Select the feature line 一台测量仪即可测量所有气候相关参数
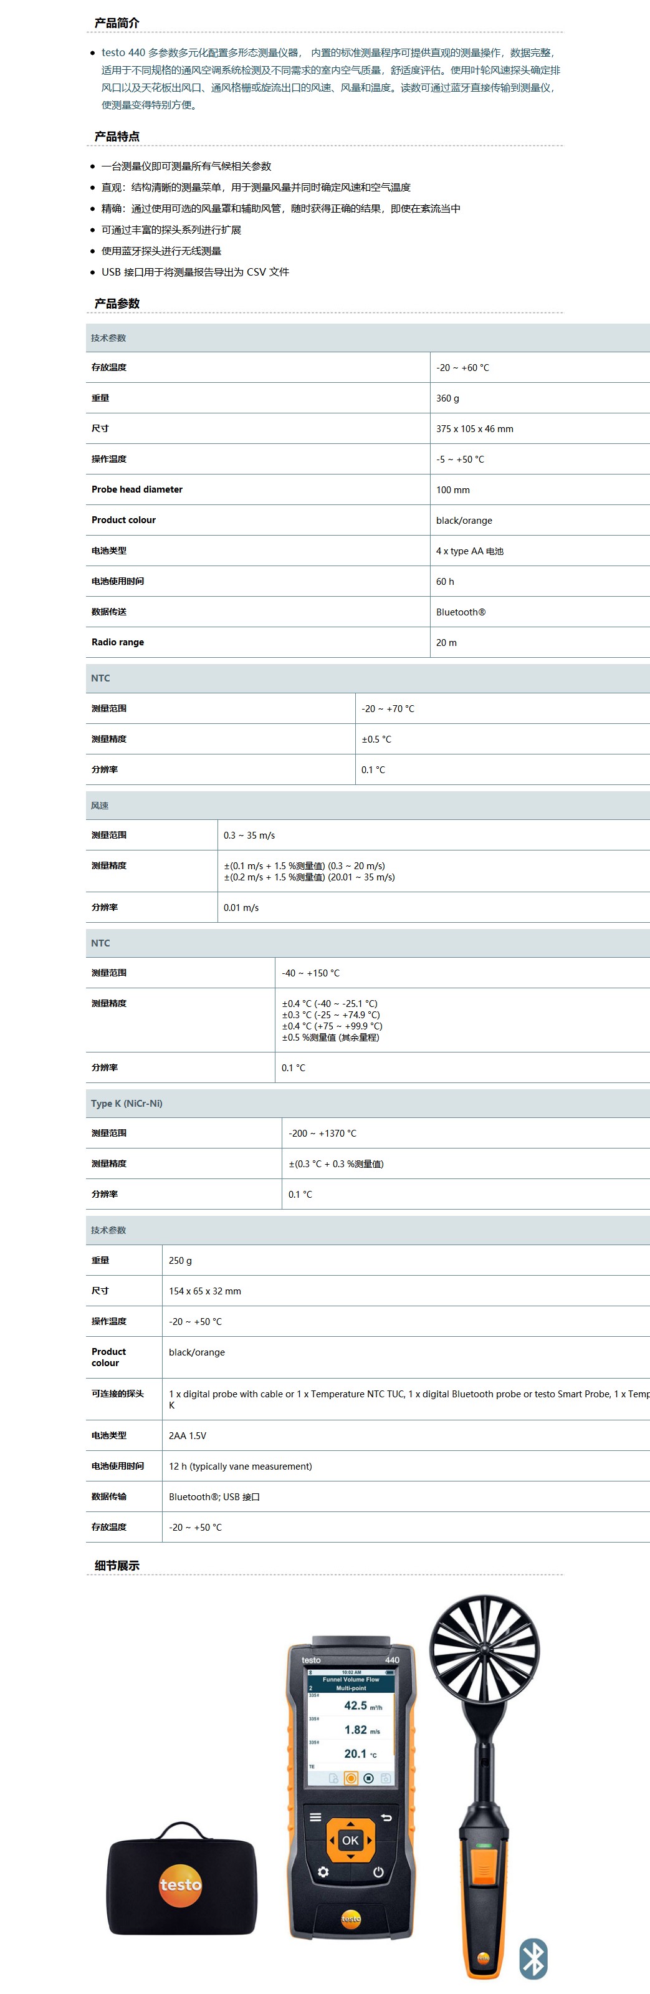 [x=186, y=166]
